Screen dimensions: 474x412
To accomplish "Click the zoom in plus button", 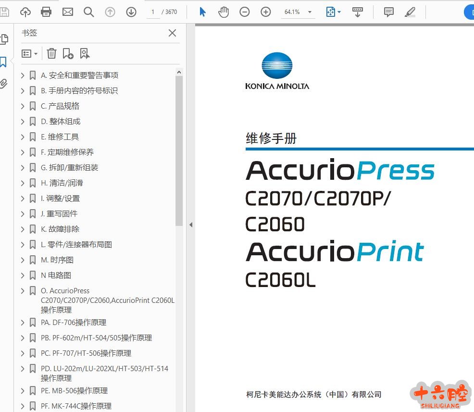I will point(266,12).
